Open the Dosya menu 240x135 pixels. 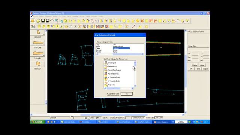(x=36, y=16)
